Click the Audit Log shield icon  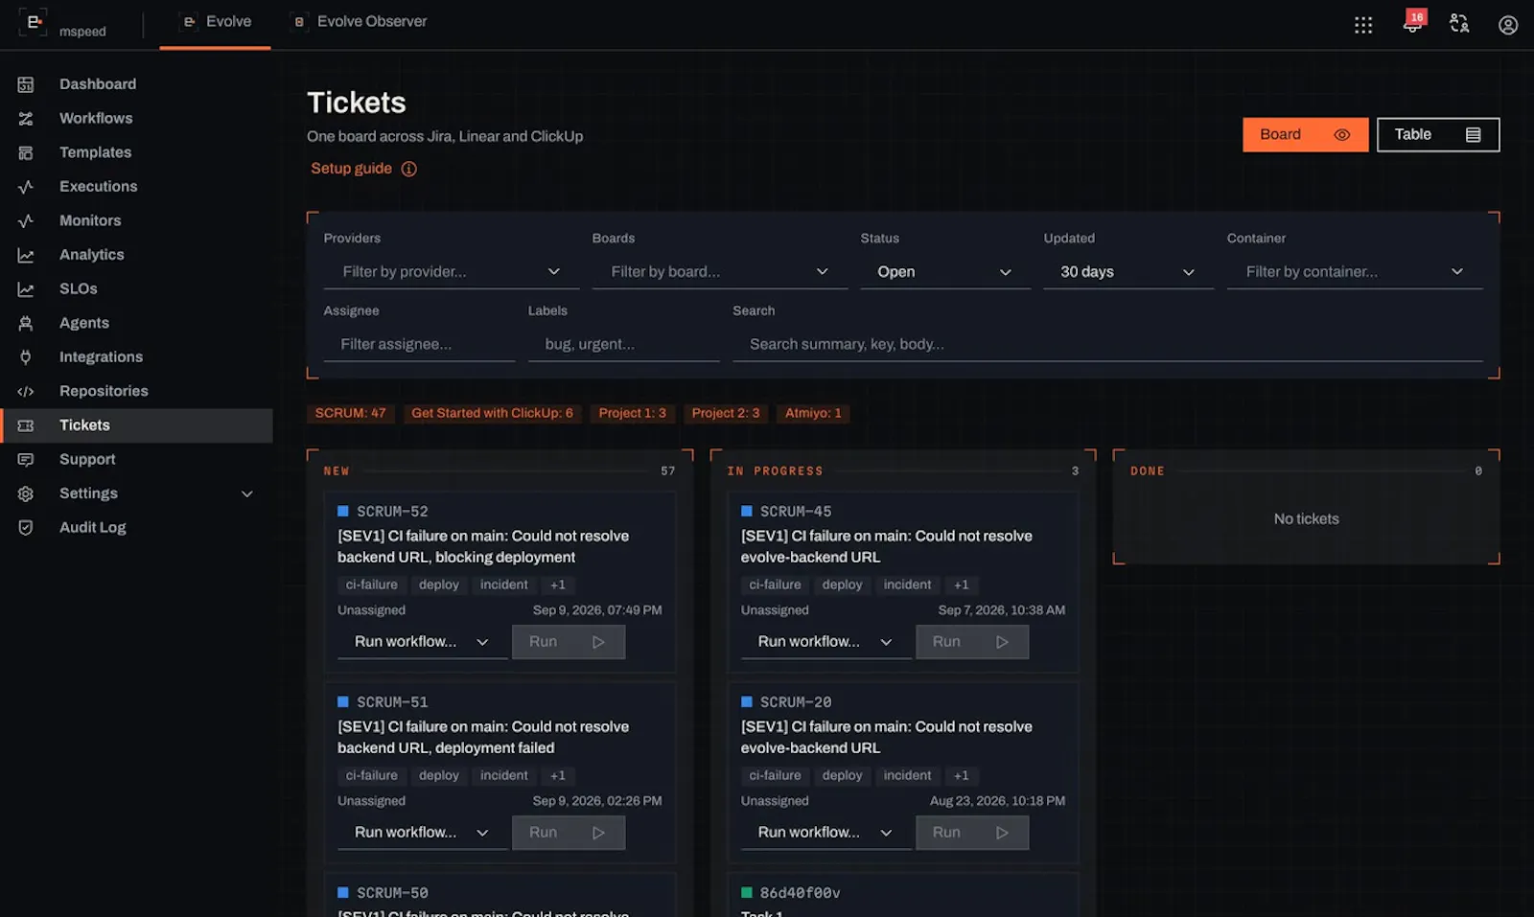(x=26, y=528)
